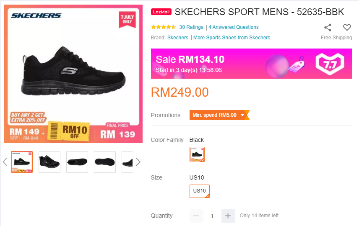Show next thumbnails with right arrow

point(138,162)
